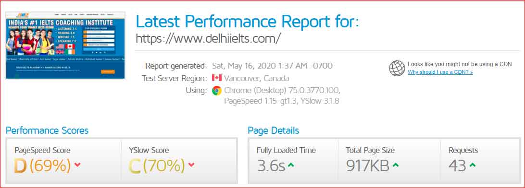Viewport: 525px width, 188px height.
Task: Open the 'Why should I use a CDN?' link
Action: 440,72
